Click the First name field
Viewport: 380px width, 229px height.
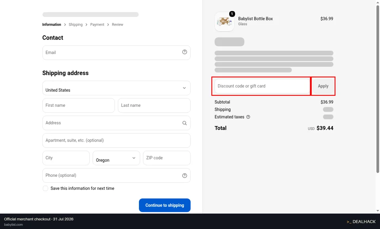[x=78, y=105]
